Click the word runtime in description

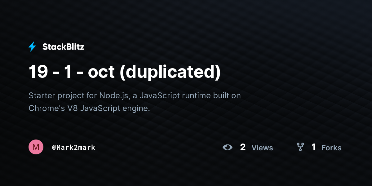(195, 96)
